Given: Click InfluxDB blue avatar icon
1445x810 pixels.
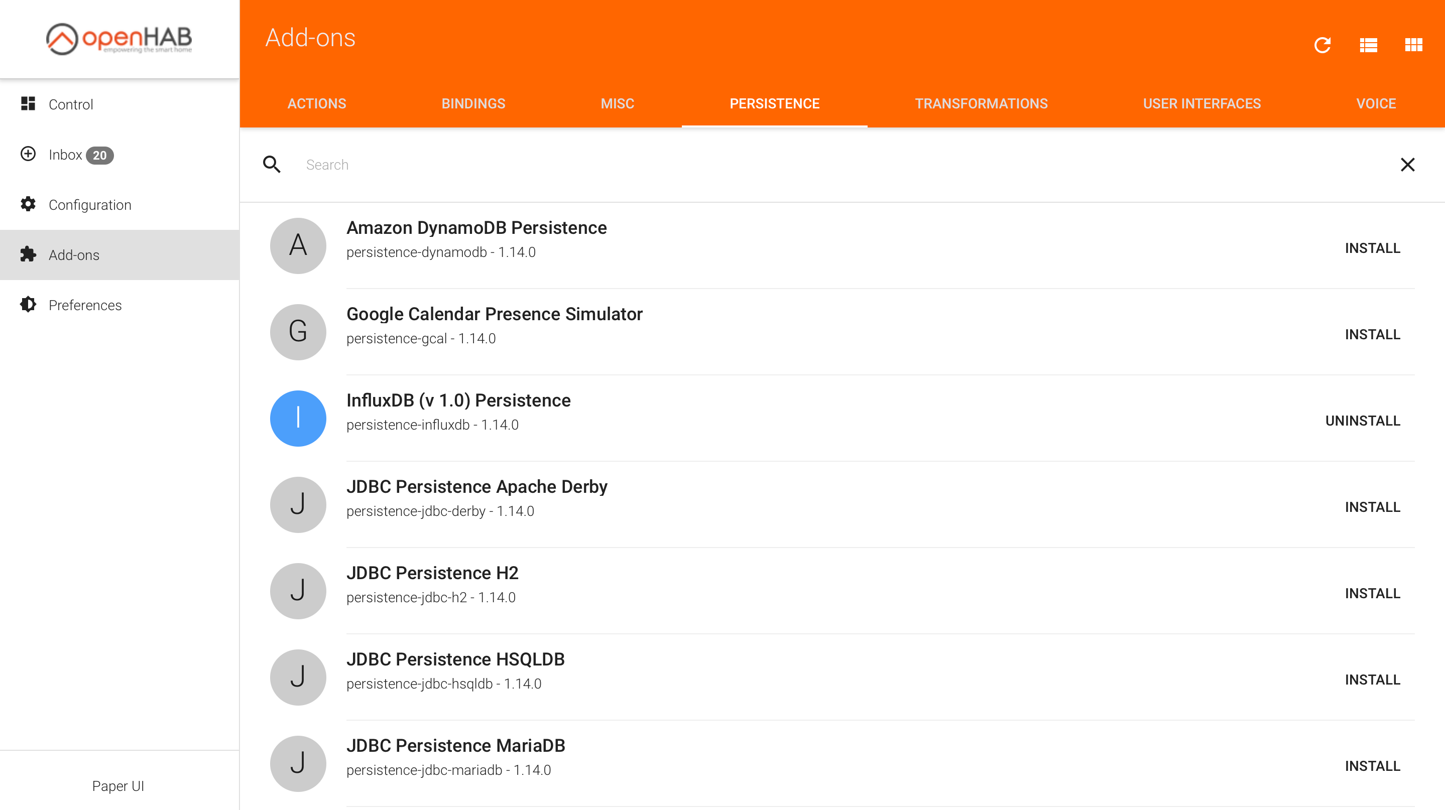Looking at the screenshot, I should [298, 418].
